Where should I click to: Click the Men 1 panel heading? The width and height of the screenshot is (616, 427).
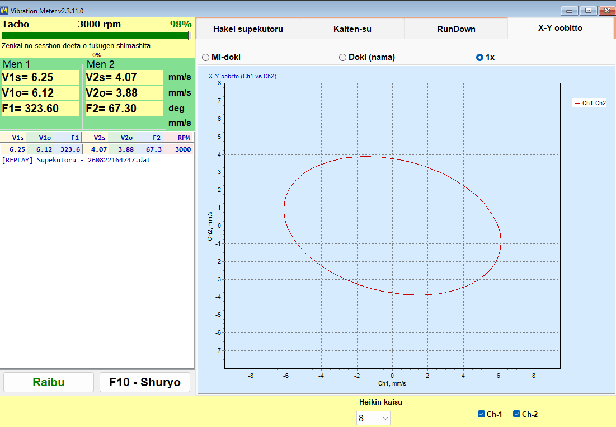16,64
